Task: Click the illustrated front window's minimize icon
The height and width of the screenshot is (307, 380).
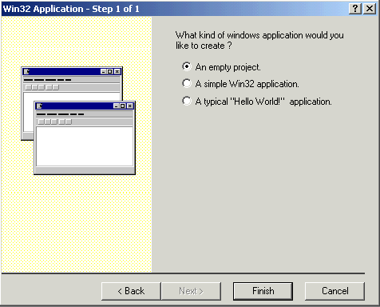Action: pyautogui.click(x=117, y=106)
